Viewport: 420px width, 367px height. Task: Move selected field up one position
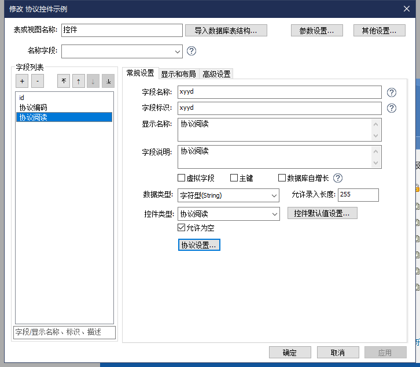[x=78, y=81]
